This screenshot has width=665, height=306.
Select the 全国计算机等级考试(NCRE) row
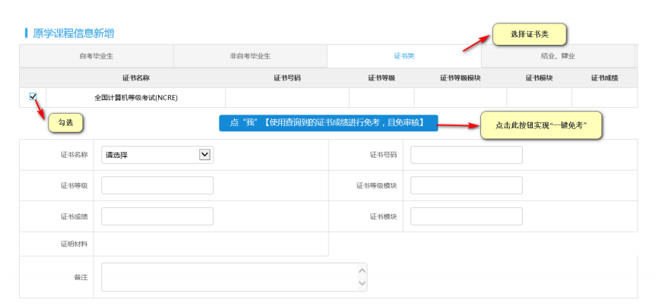click(x=135, y=97)
